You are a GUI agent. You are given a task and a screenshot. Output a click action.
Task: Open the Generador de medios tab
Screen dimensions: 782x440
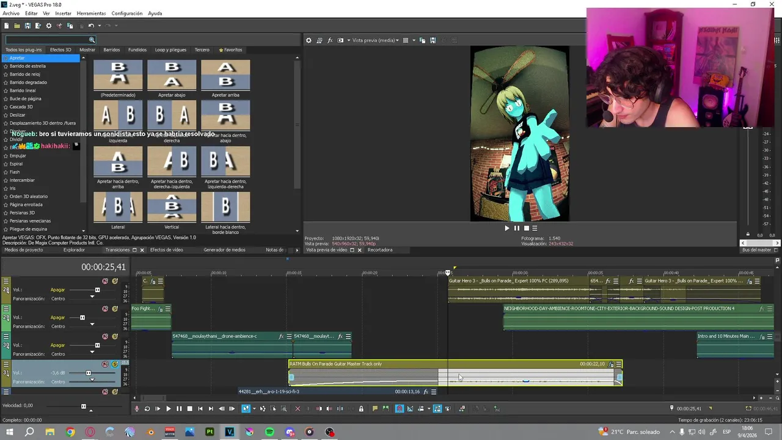pyautogui.click(x=224, y=250)
